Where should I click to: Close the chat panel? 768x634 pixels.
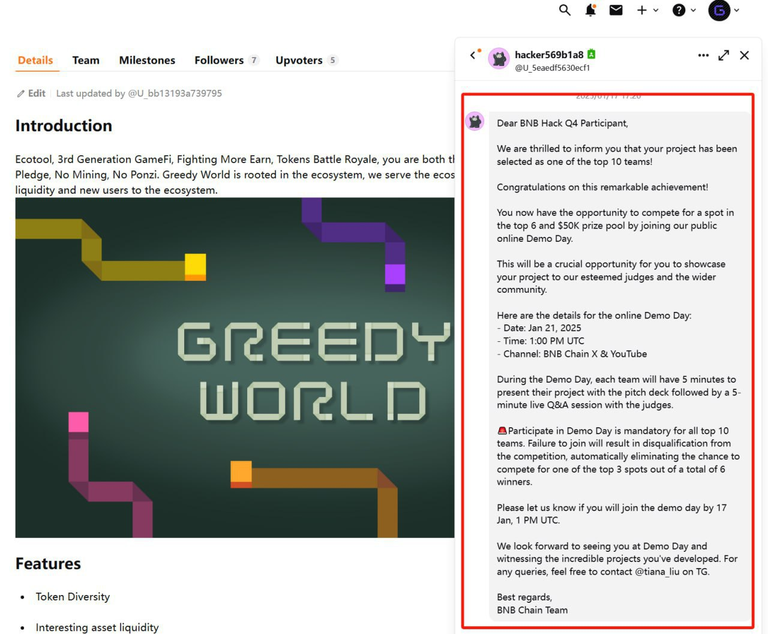745,55
